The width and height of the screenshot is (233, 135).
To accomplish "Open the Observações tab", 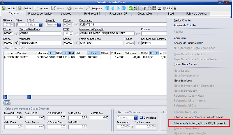I will [x=144, y=13].
